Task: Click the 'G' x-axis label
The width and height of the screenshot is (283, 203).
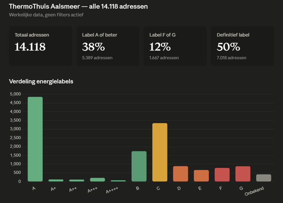Action: point(241,188)
